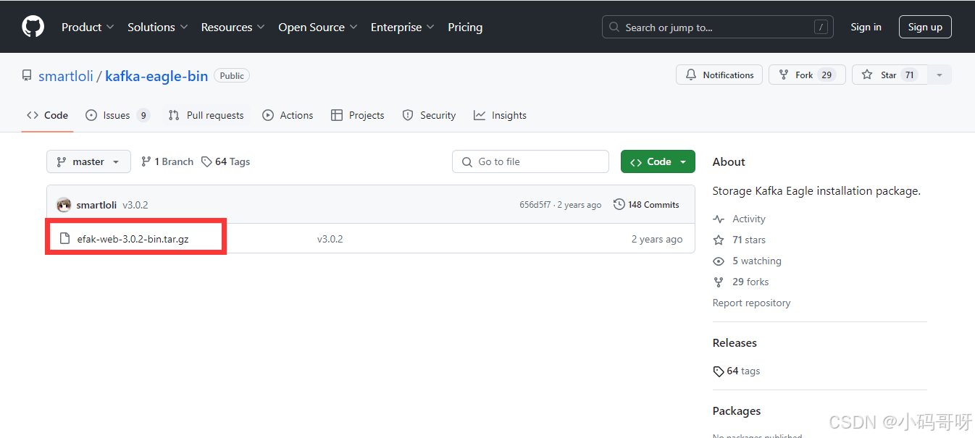Expand the Resources navigation menu
Viewport: 975px width, 438px height.
coord(233,27)
